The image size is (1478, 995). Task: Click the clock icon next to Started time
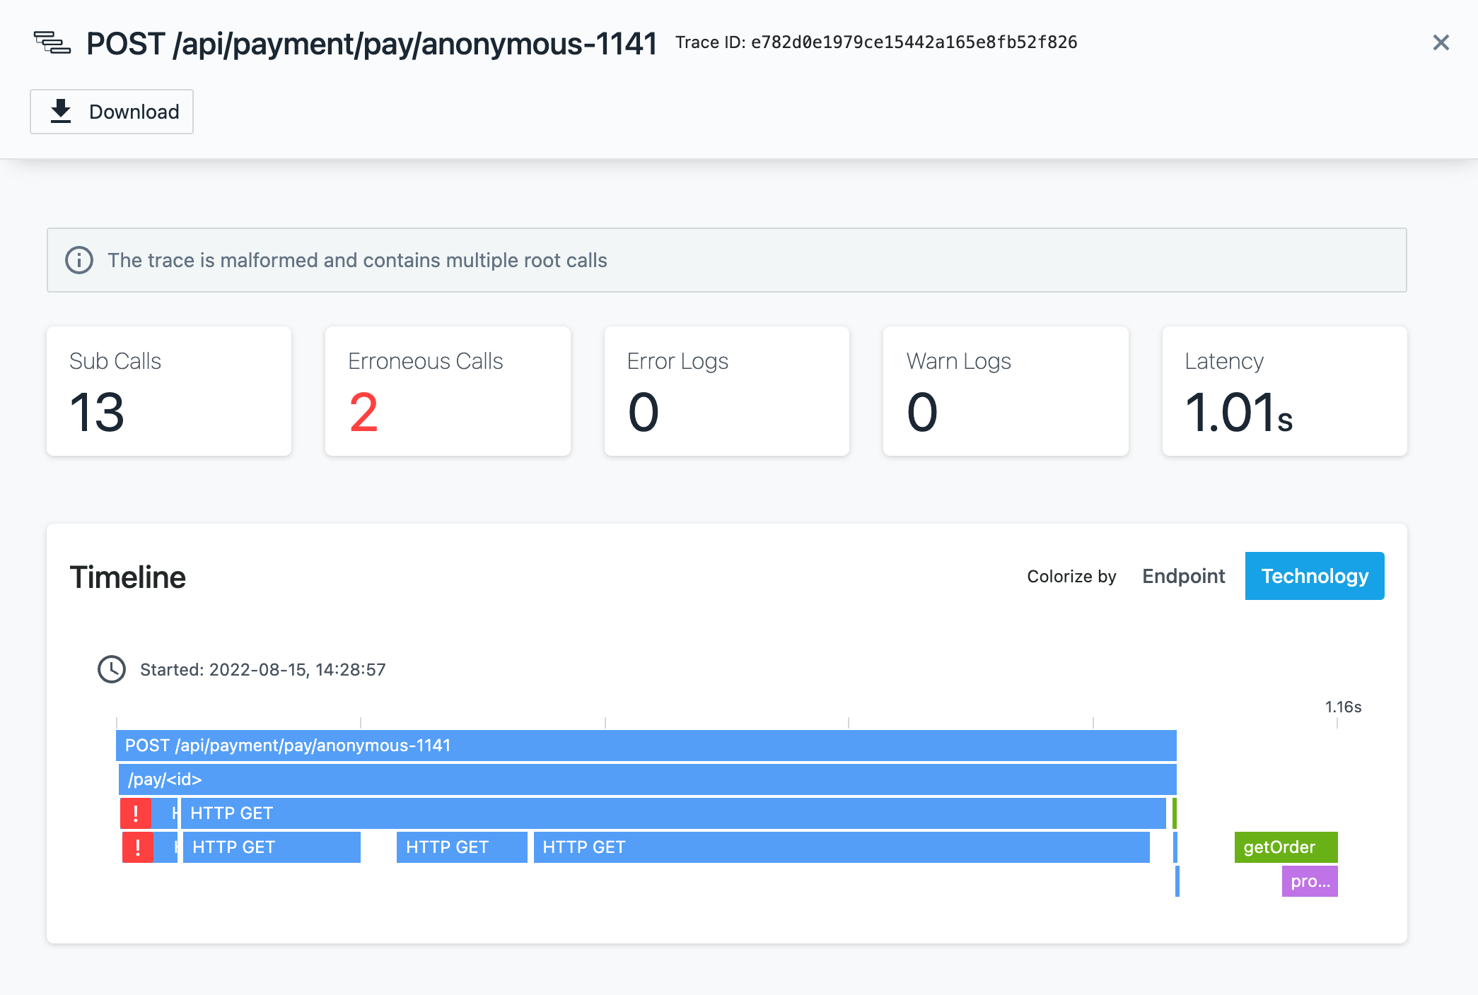coord(112,669)
